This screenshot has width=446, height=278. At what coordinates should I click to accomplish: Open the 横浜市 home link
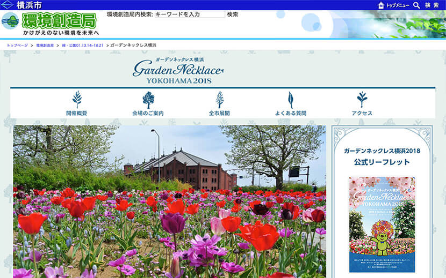[30, 5]
